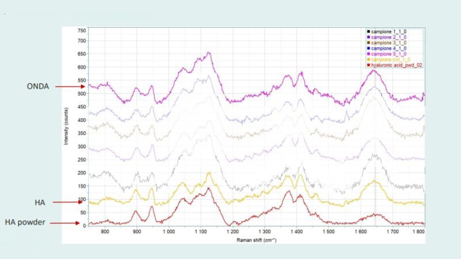The image size is (461, 259).
Task: Click the purple swatch beside campione 2_1_0
Action: (368, 37)
